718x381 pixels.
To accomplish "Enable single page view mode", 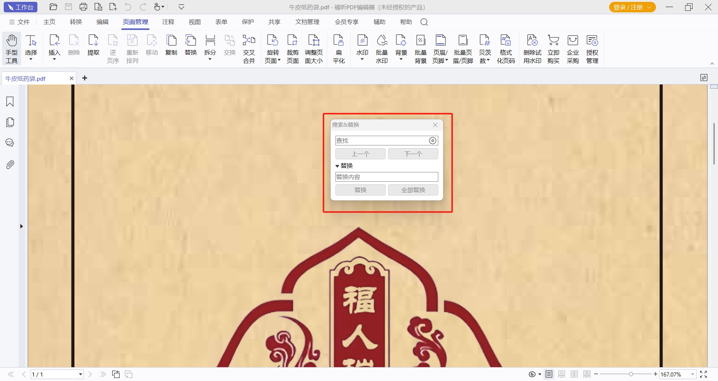I will 549,374.
